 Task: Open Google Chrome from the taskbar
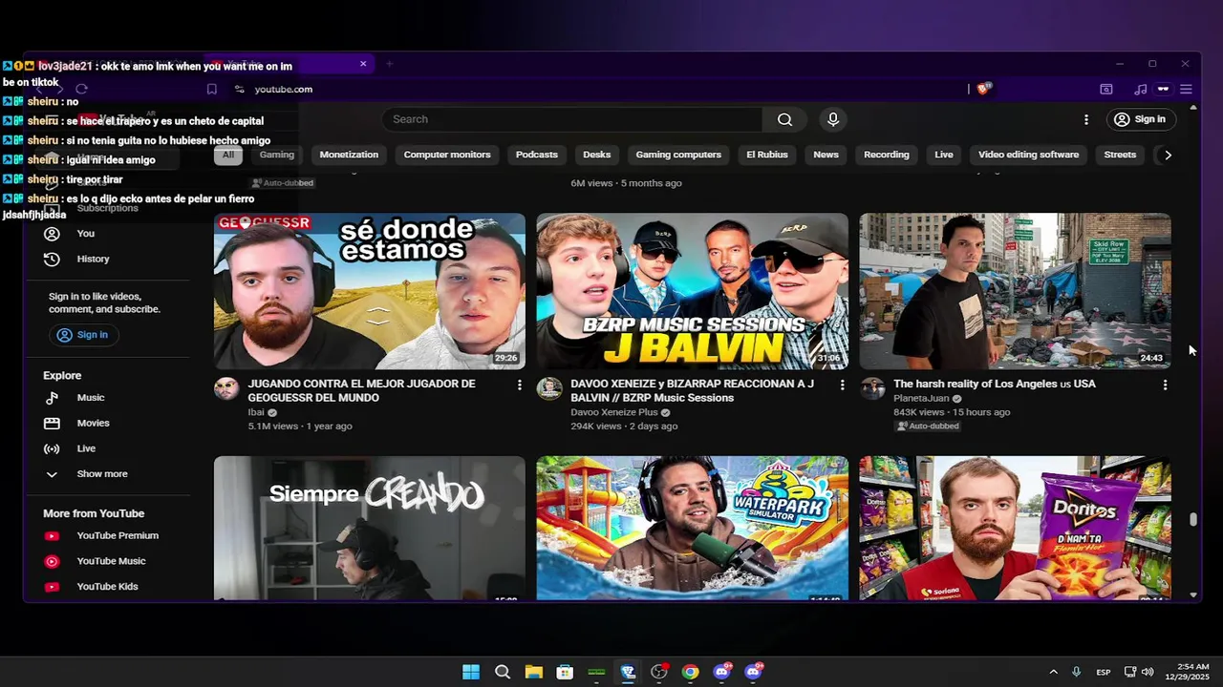[x=690, y=672]
